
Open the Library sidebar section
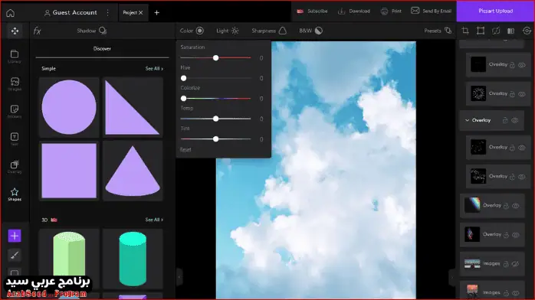(15, 57)
